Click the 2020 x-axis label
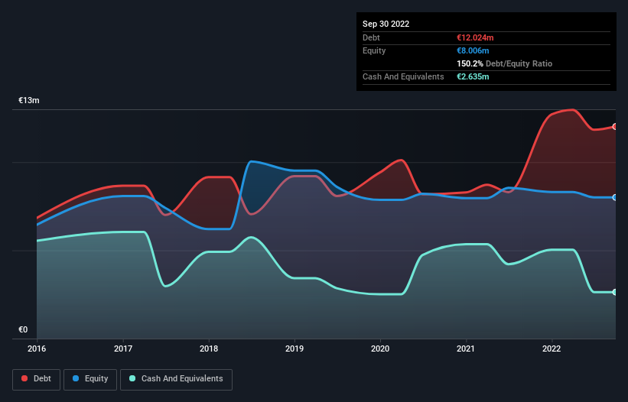Viewport: 628px width, 402px height. coord(380,349)
